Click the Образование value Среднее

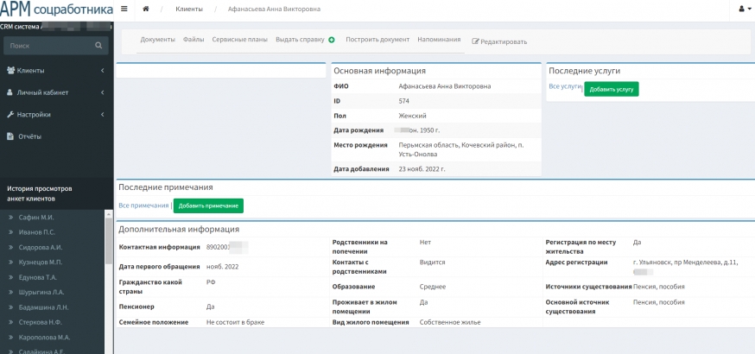coord(433,287)
